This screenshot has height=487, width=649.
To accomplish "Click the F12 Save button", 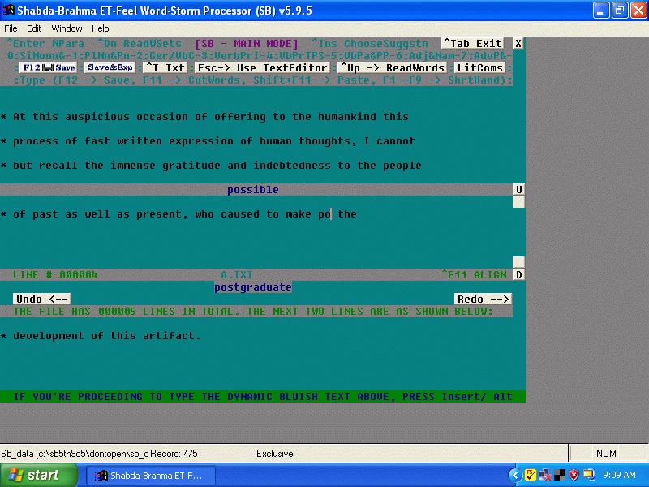I will (x=49, y=67).
